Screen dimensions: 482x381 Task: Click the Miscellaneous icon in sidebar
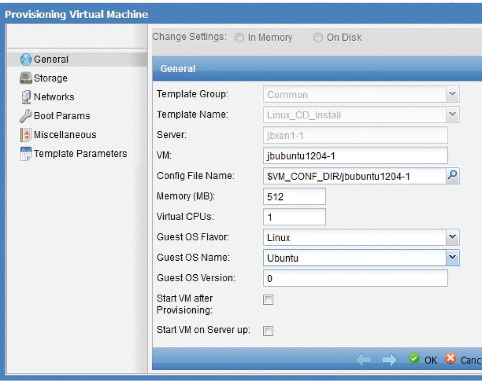26,135
